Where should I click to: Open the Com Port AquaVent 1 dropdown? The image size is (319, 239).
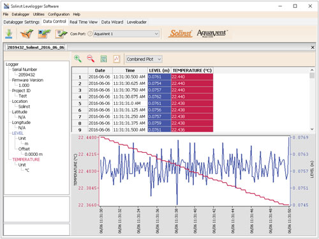(x=126, y=34)
